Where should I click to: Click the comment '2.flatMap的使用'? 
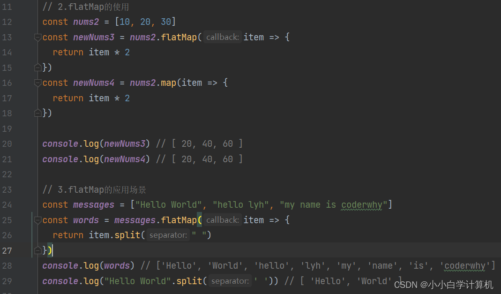coord(86,7)
